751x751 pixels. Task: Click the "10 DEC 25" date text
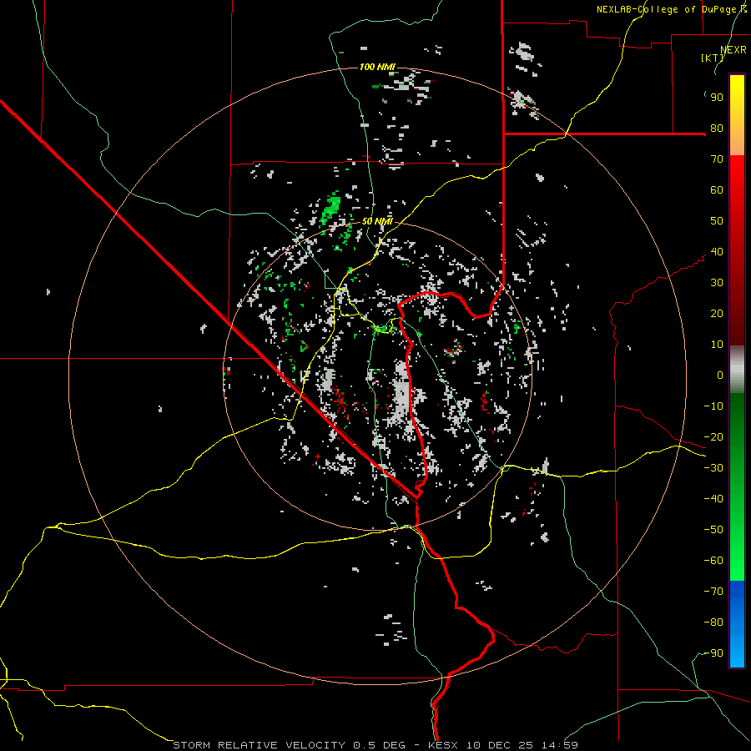500,745
